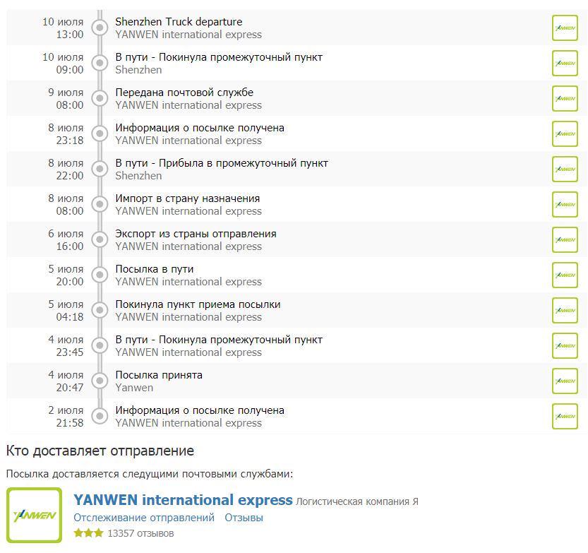Click timeline marker for Покинула пункт приема посылки
The image size is (588, 553).
pyautogui.click(x=100, y=310)
